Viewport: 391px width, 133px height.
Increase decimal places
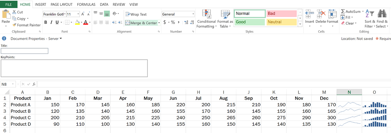point(186,22)
